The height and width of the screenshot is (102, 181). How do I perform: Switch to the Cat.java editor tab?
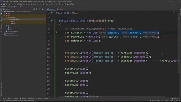[x=61, y=9]
